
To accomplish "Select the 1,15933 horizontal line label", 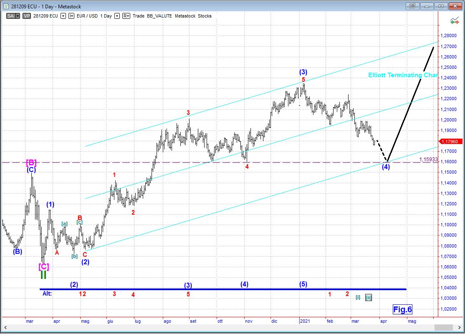I will (428, 159).
